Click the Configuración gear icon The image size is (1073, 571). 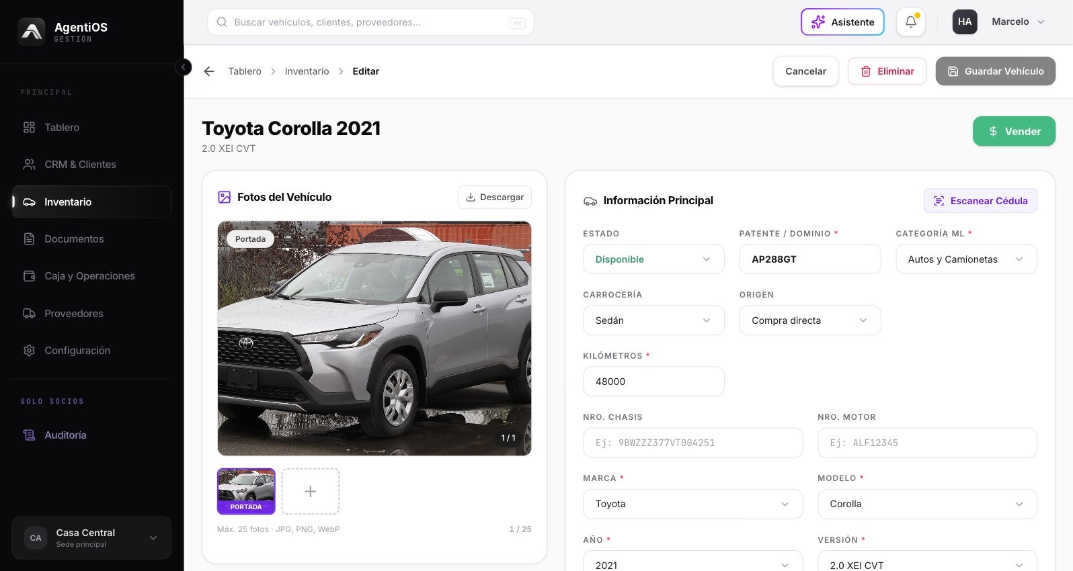tap(29, 351)
